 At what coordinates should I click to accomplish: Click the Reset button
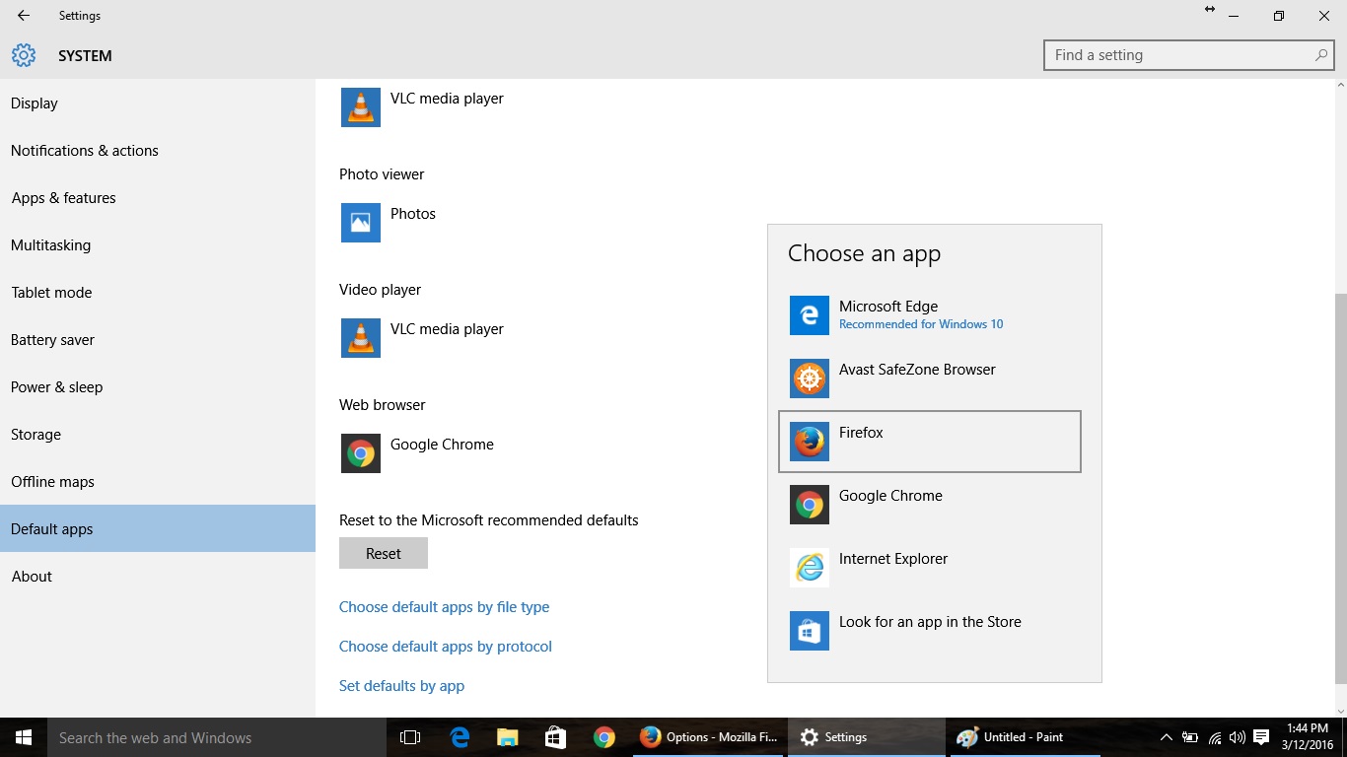[384, 553]
